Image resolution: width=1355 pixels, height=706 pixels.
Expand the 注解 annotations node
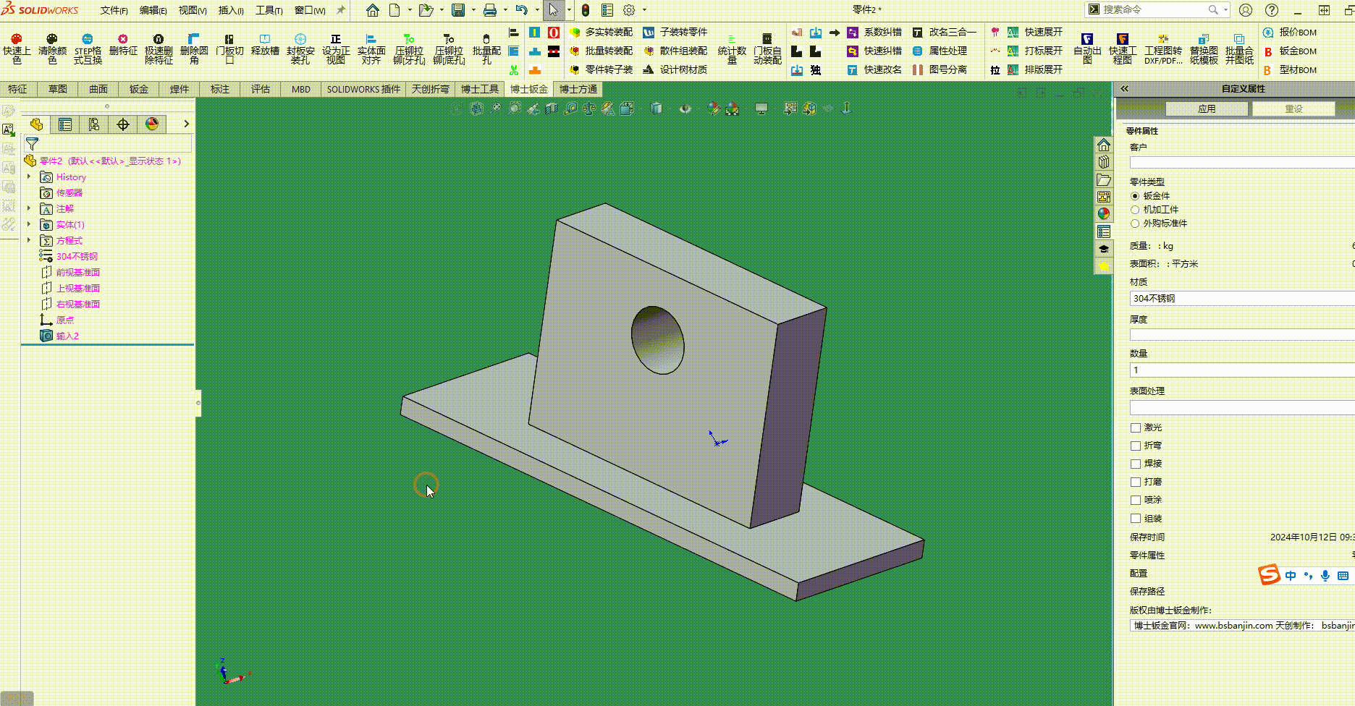(x=29, y=208)
